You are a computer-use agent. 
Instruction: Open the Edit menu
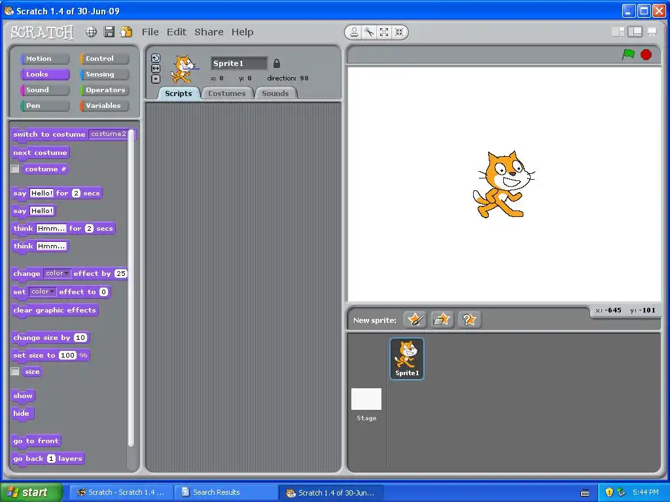pyautogui.click(x=177, y=32)
